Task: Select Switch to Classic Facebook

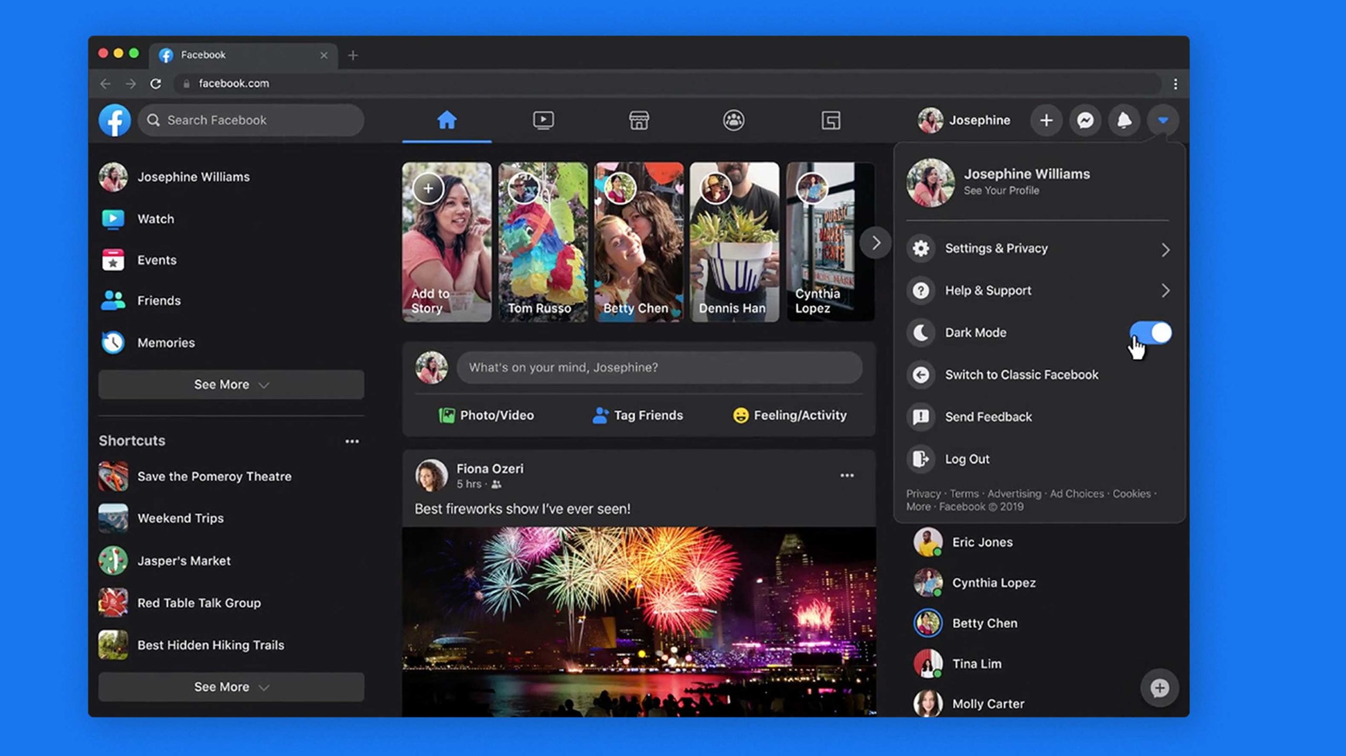Action: (1021, 375)
